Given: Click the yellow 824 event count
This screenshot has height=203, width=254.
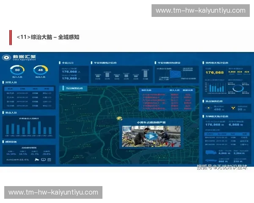Looking at the screenshot, I should [x=240, y=72].
